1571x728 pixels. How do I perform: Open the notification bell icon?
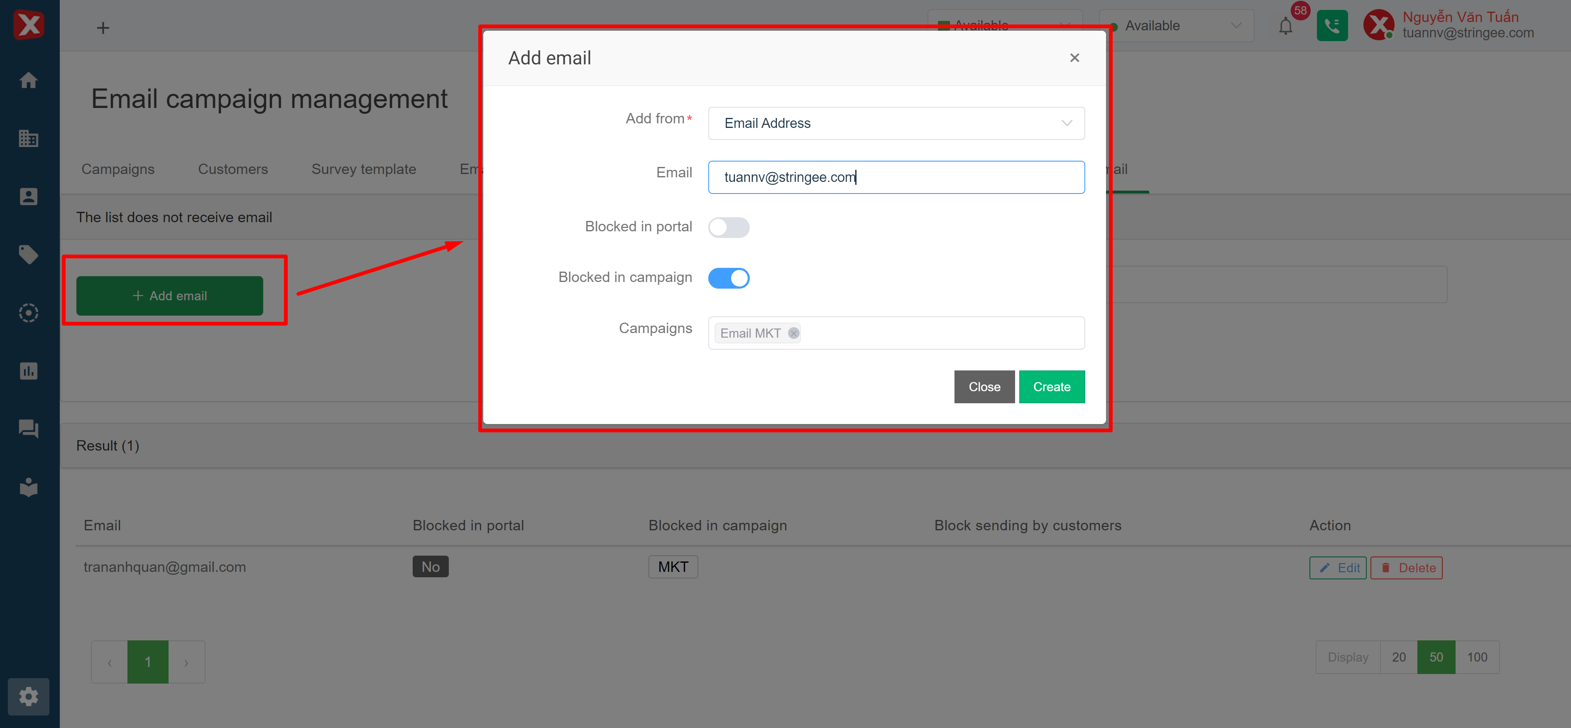(1285, 26)
